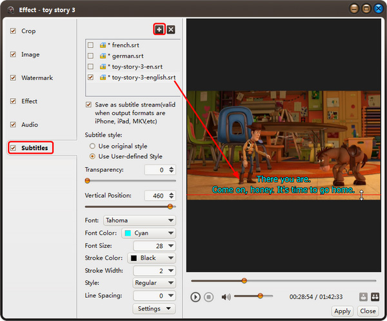Click the video preview frame
Image resolution: width=387 pixels, height=321 pixels.
click(x=284, y=145)
